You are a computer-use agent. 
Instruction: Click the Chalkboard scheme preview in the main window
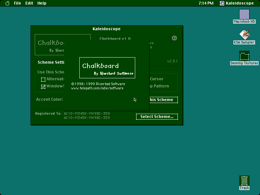pyautogui.click(x=49, y=45)
